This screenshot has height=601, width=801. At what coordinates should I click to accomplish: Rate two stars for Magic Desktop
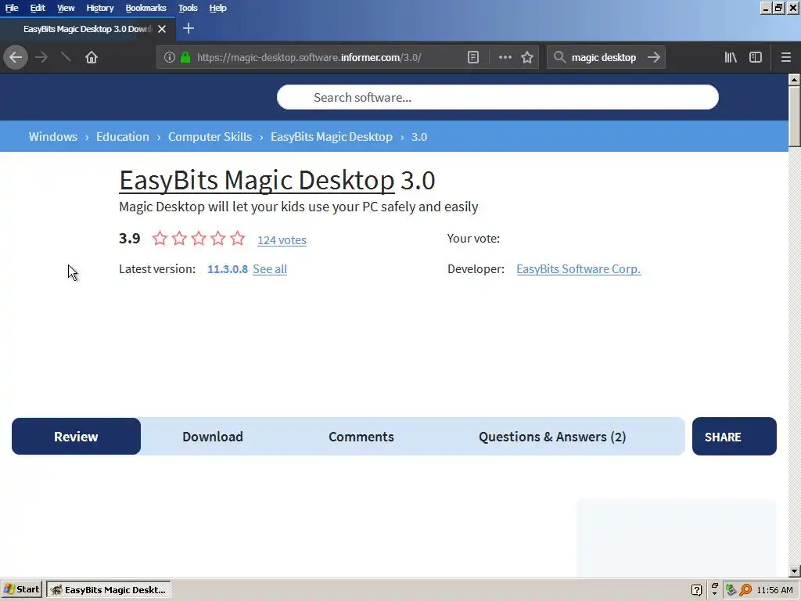pos(179,238)
